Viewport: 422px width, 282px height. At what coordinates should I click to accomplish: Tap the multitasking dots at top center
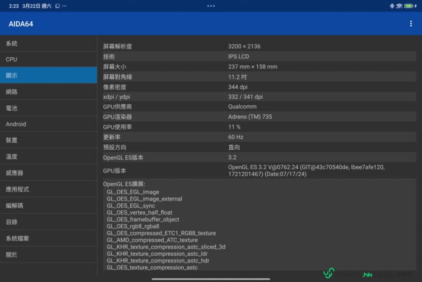[211, 5]
